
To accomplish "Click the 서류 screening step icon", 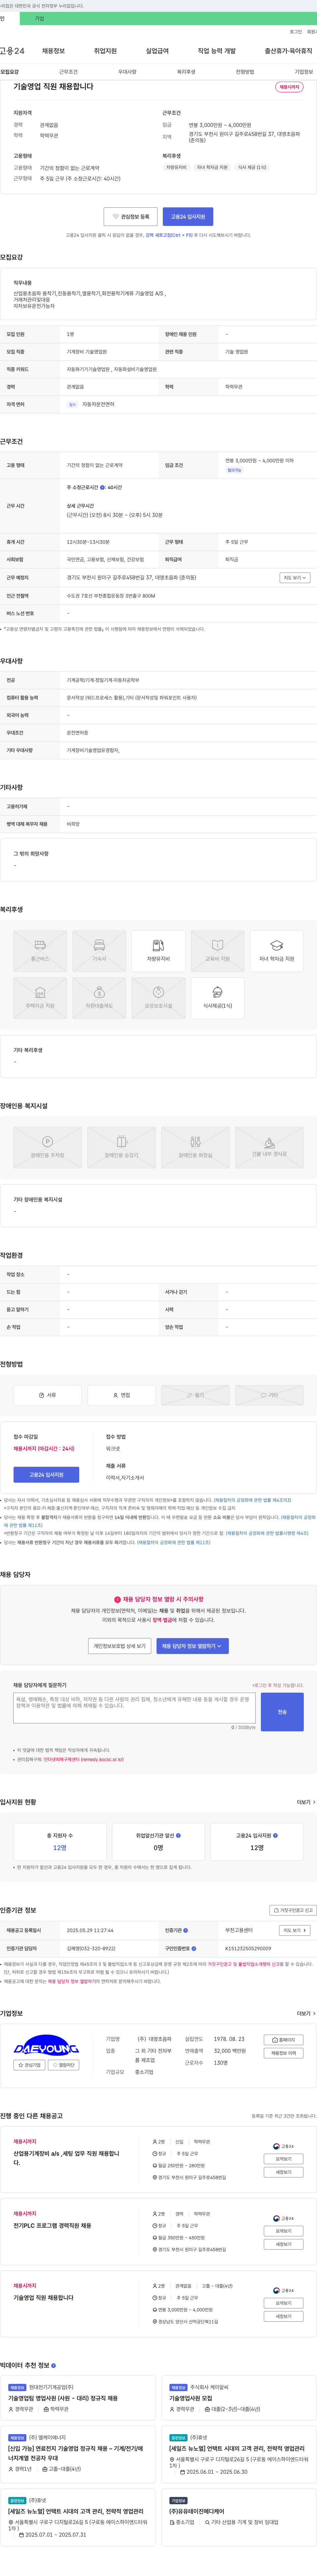I will (47, 1395).
